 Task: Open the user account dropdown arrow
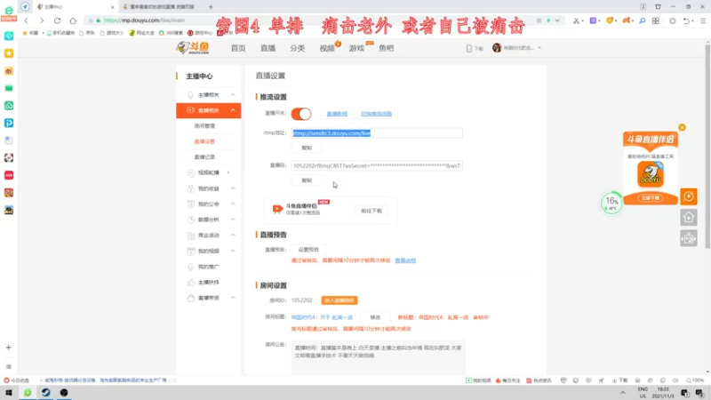(x=539, y=48)
